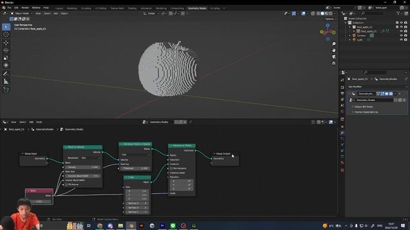Open the Tool properties tab icon
The image size is (410, 230).
pos(342,80)
